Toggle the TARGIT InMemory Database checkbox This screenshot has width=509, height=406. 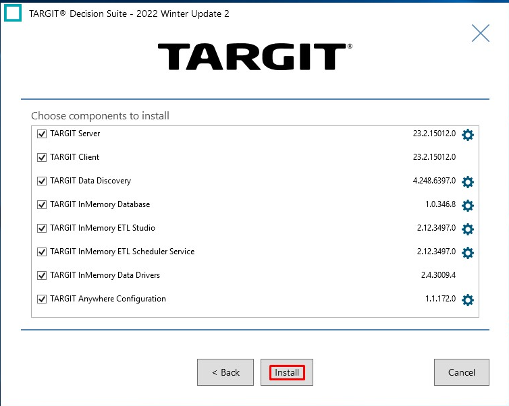pos(42,204)
